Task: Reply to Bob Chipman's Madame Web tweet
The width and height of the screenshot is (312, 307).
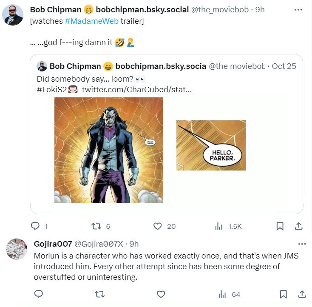Action: (36, 226)
